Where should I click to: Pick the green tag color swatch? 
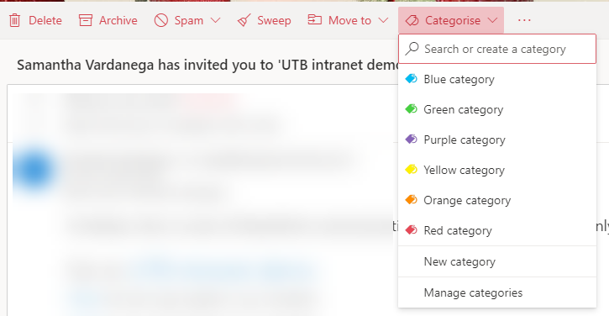coord(412,108)
